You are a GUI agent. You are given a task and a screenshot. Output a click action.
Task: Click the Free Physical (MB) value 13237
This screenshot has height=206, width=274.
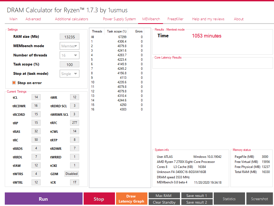pos(266,167)
